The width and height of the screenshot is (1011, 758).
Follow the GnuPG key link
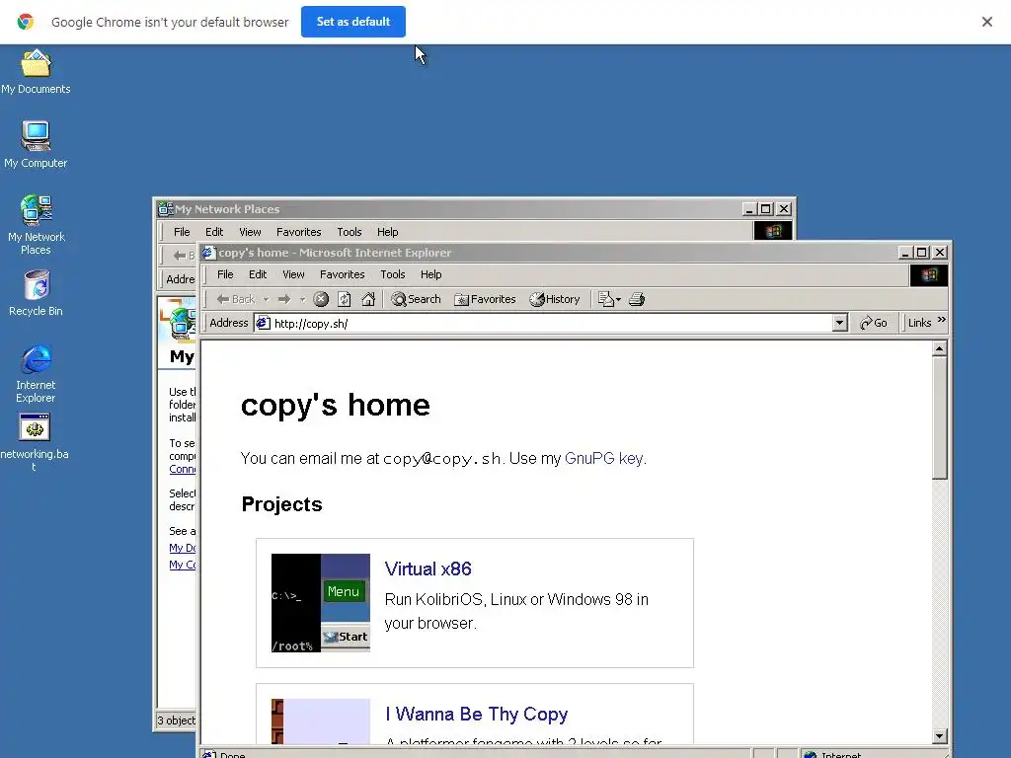(604, 458)
